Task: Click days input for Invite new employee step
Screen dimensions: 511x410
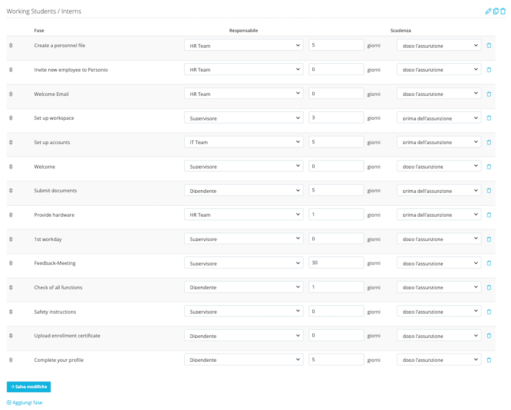Action: pyautogui.click(x=336, y=69)
